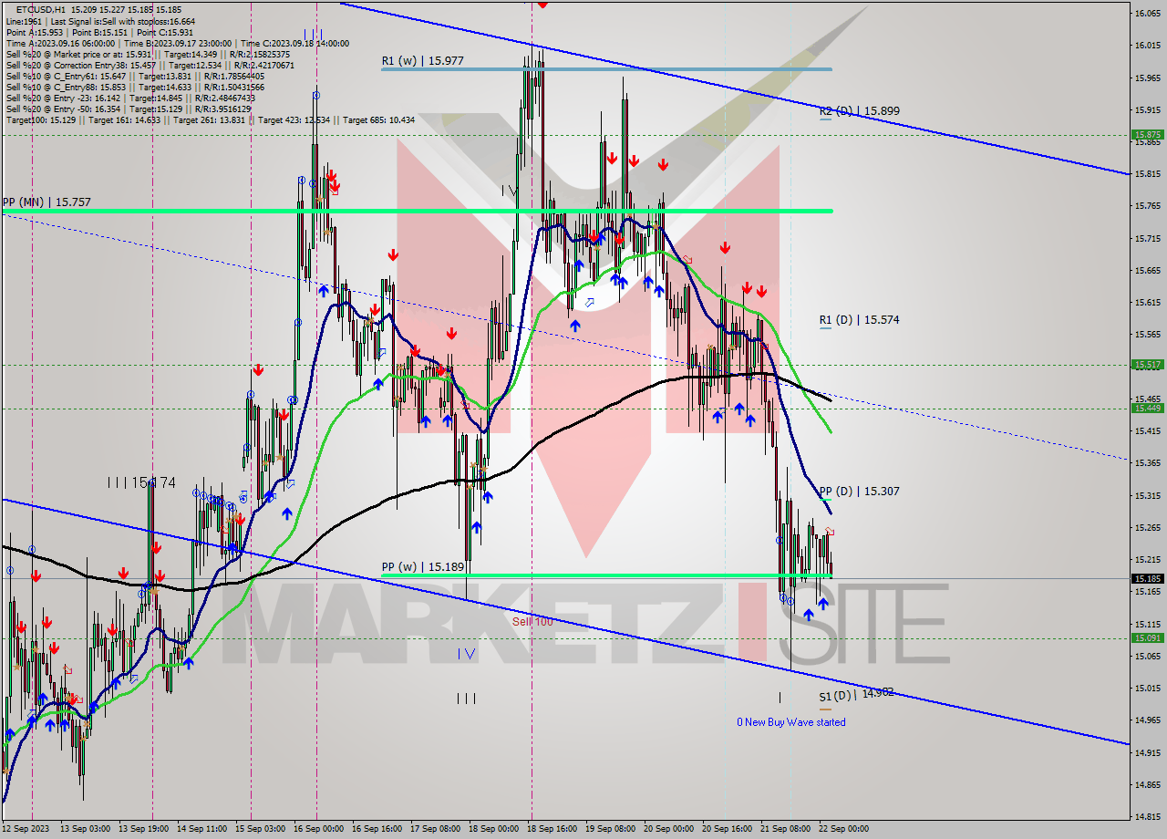This screenshot has height=839, width=1167.
Task: Click the '17 Sep 08:00' time label
Action: point(436,829)
